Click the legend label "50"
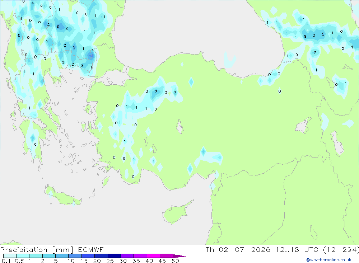359x263 pixels. point(176,261)
